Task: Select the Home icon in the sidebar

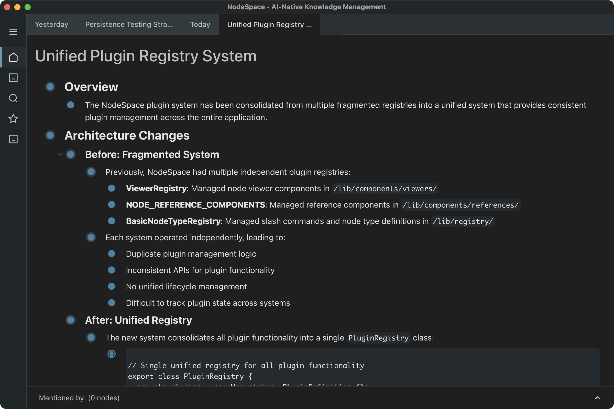Action: click(13, 57)
